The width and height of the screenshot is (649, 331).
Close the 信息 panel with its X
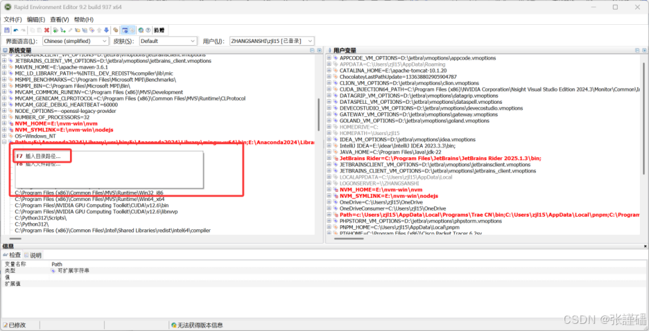point(645,246)
